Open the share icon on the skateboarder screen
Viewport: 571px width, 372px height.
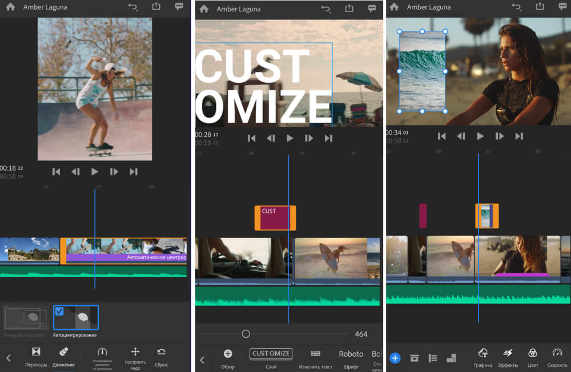point(156,6)
